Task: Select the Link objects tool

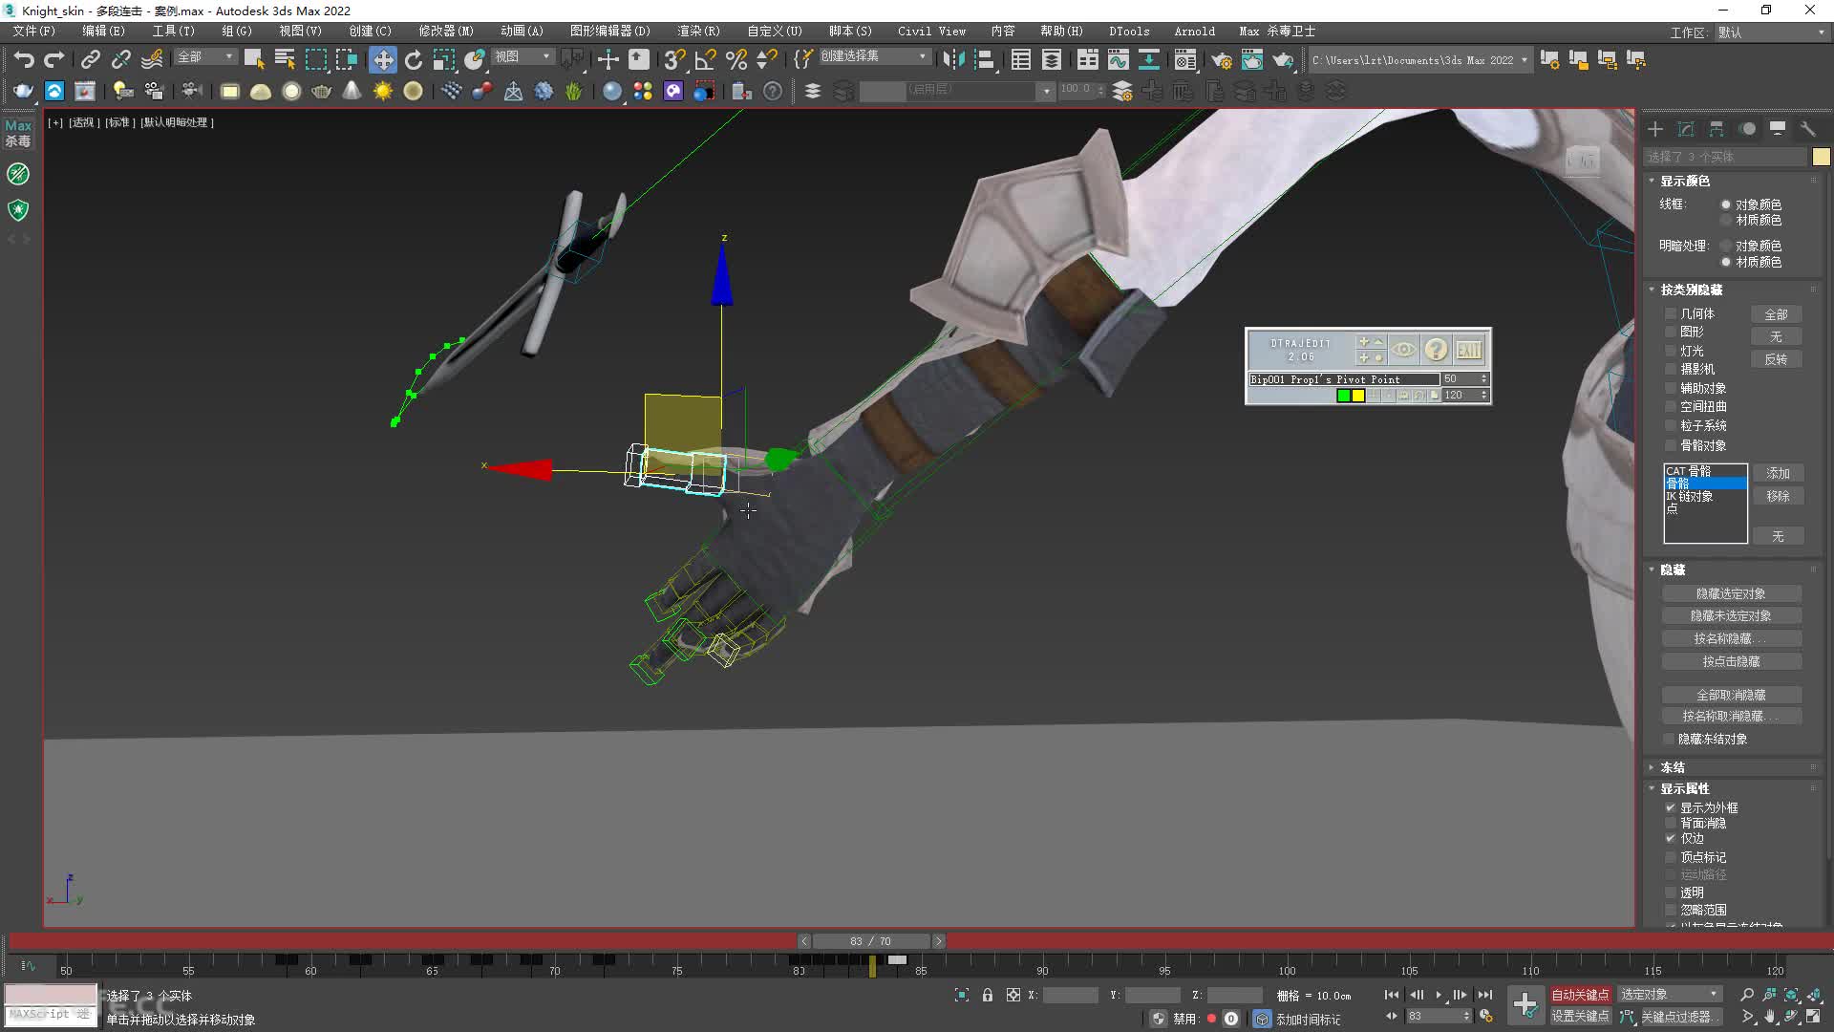Action: [x=90, y=59]
